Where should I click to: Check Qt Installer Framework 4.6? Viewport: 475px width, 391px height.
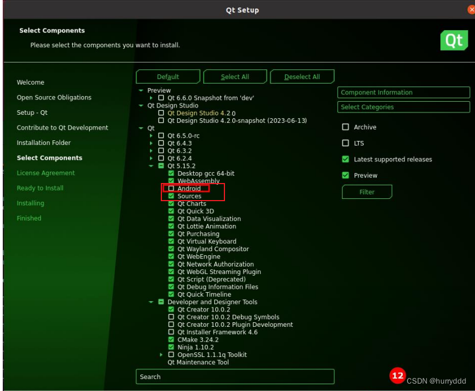coord(171,332)
